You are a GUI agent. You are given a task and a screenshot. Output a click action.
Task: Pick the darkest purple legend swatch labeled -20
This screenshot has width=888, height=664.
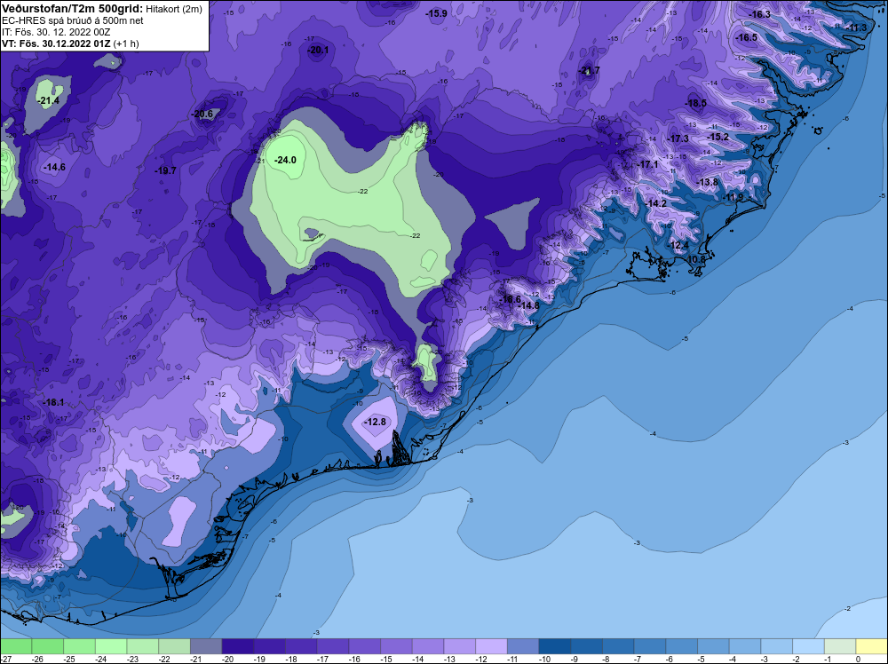237,646
